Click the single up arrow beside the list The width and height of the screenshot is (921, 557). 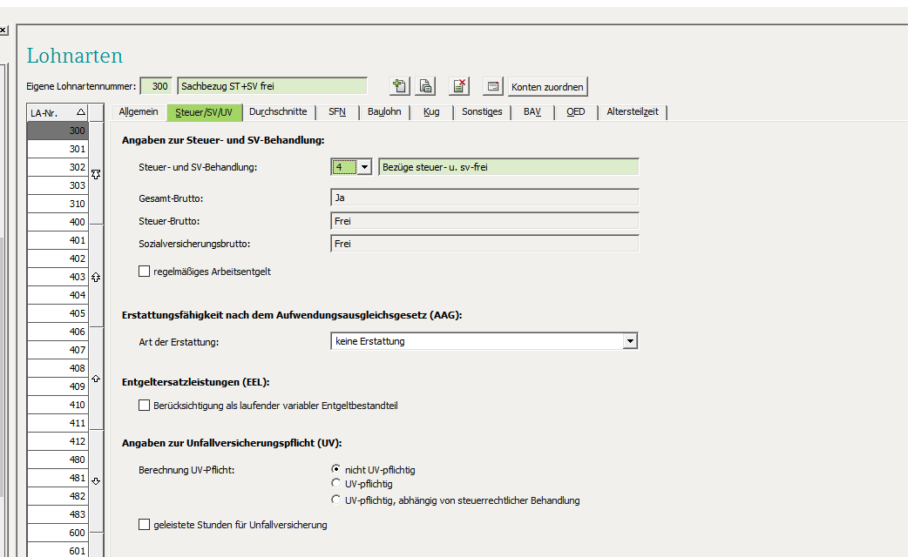pyautogui.click(x=96, y=379)
